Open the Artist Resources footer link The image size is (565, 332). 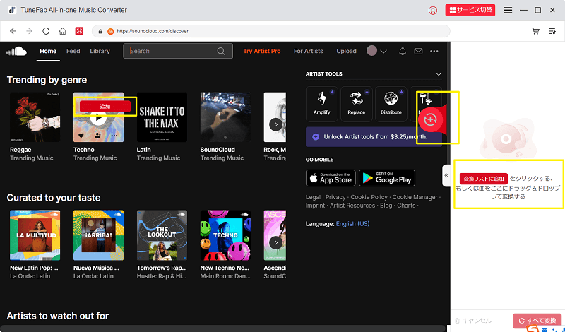click(x=352, y=206)
